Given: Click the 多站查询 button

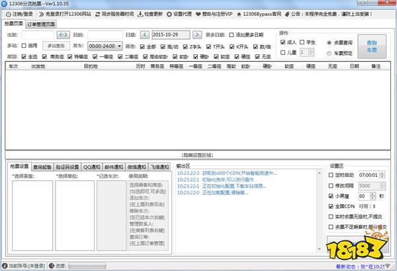Looking at the screenshot, I should pyautogui.click(x=56, y=46).
